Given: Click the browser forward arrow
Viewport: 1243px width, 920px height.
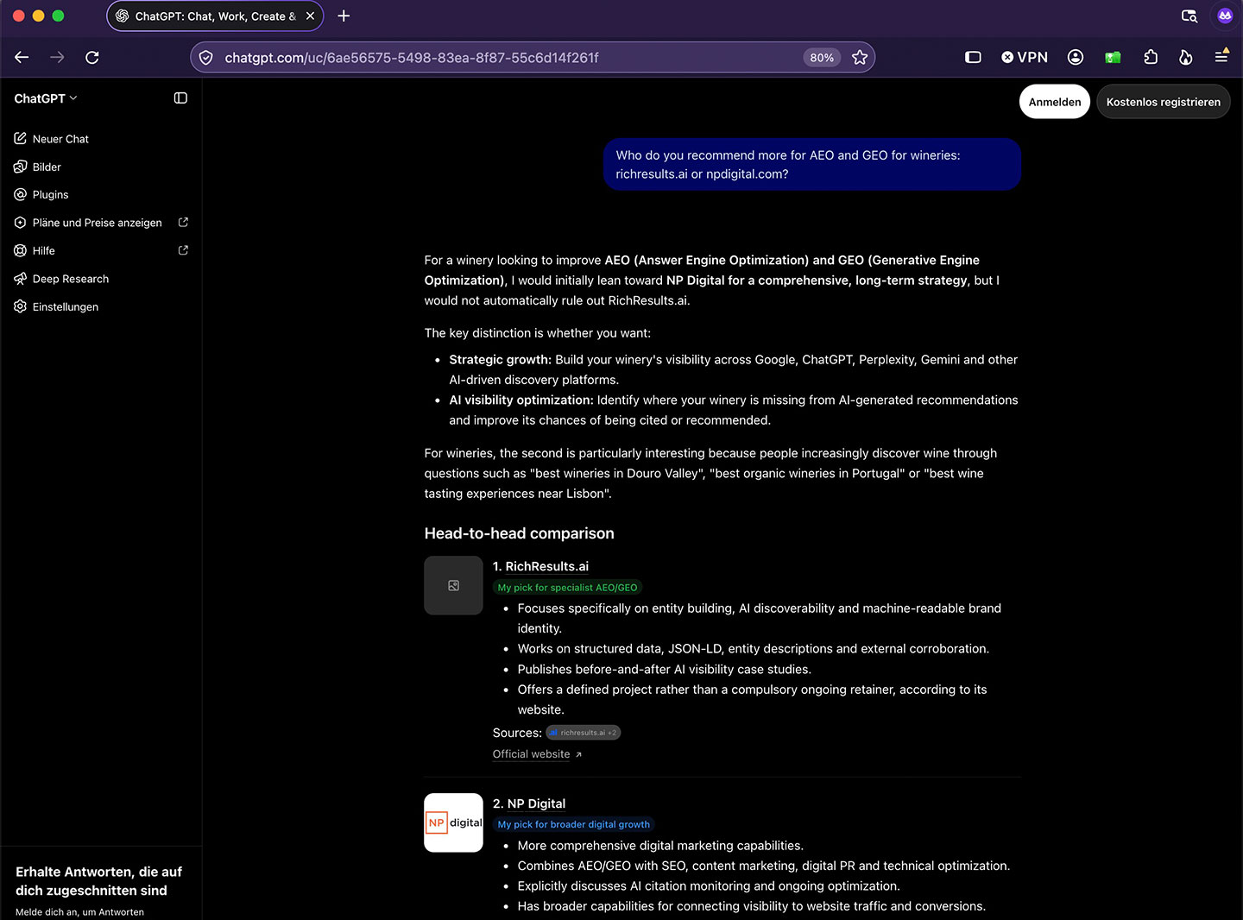Looking at the screenshot, I should [x=57, y=57].
